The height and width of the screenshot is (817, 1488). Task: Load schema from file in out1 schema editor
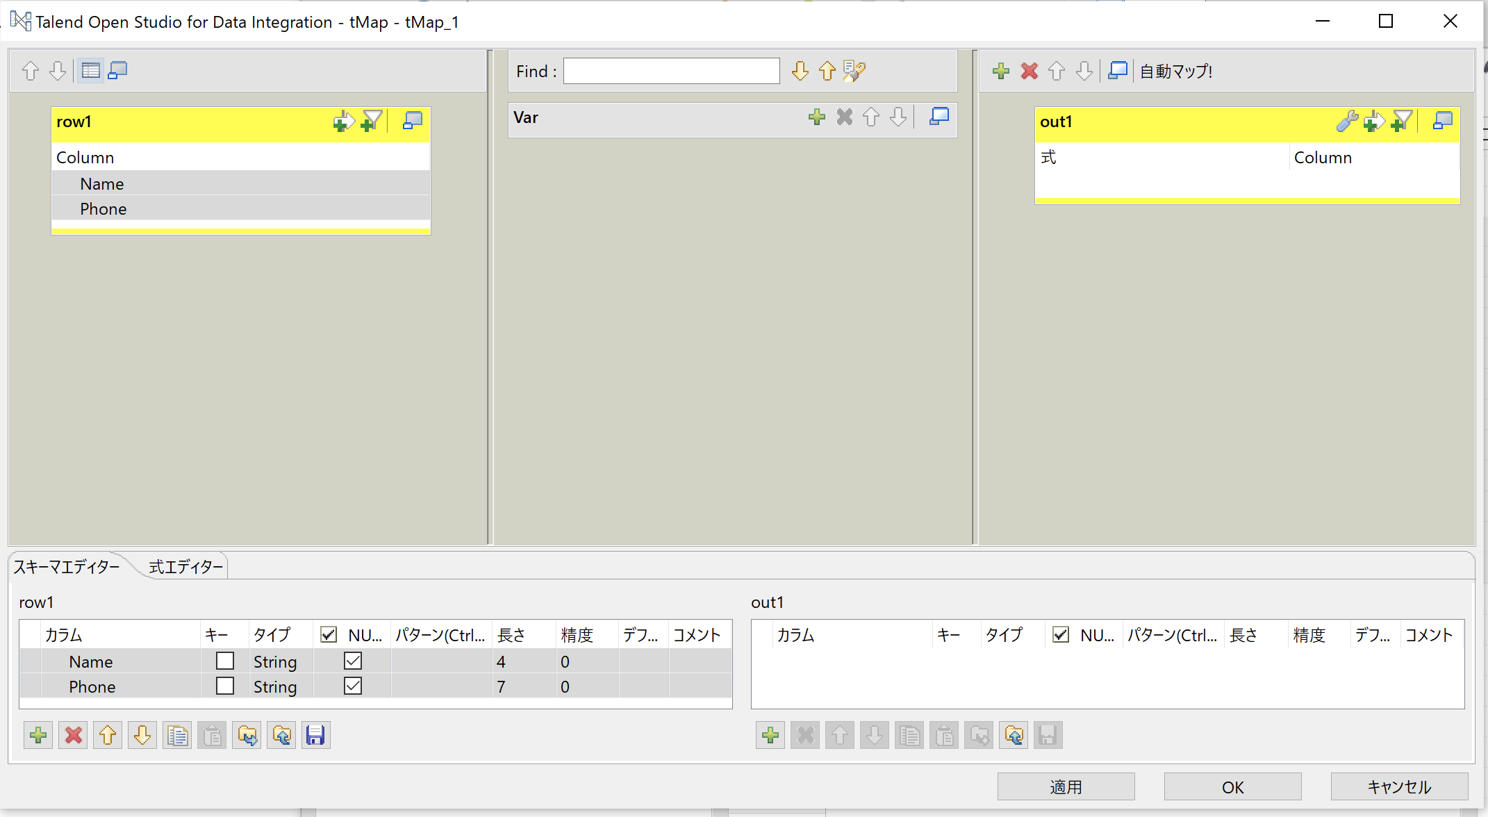[1014, 735]
